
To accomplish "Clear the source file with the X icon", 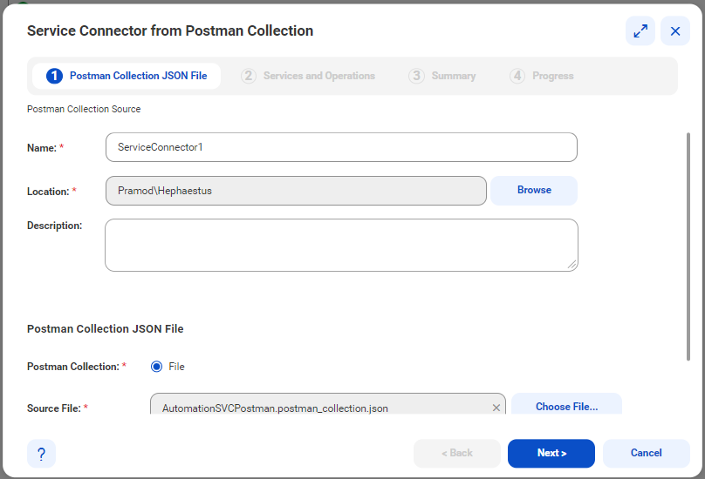I will [496, 408].
